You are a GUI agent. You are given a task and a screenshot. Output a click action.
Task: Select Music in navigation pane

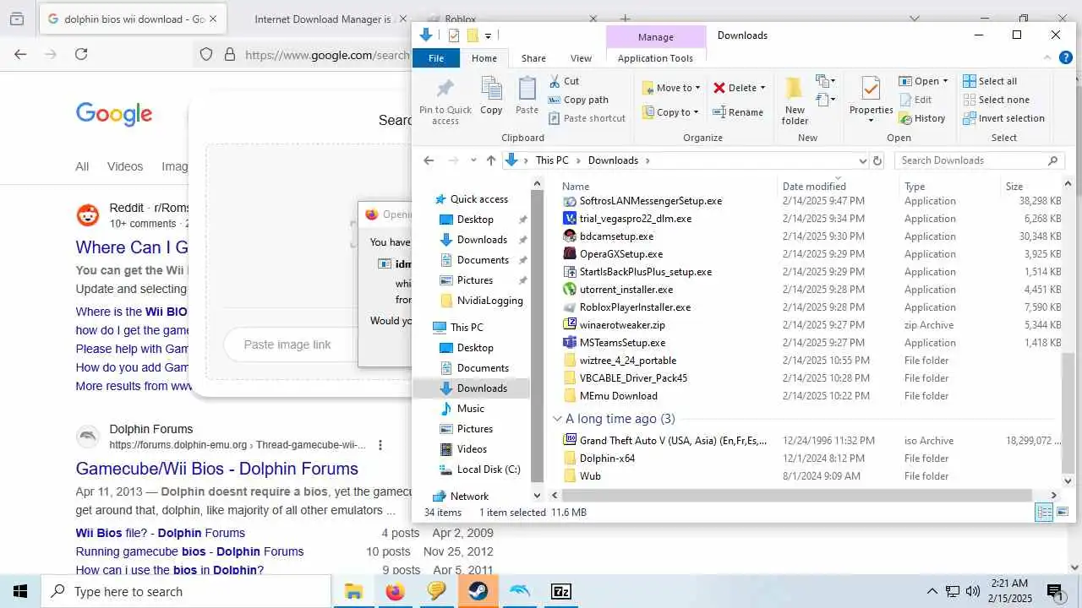(462, 409)
